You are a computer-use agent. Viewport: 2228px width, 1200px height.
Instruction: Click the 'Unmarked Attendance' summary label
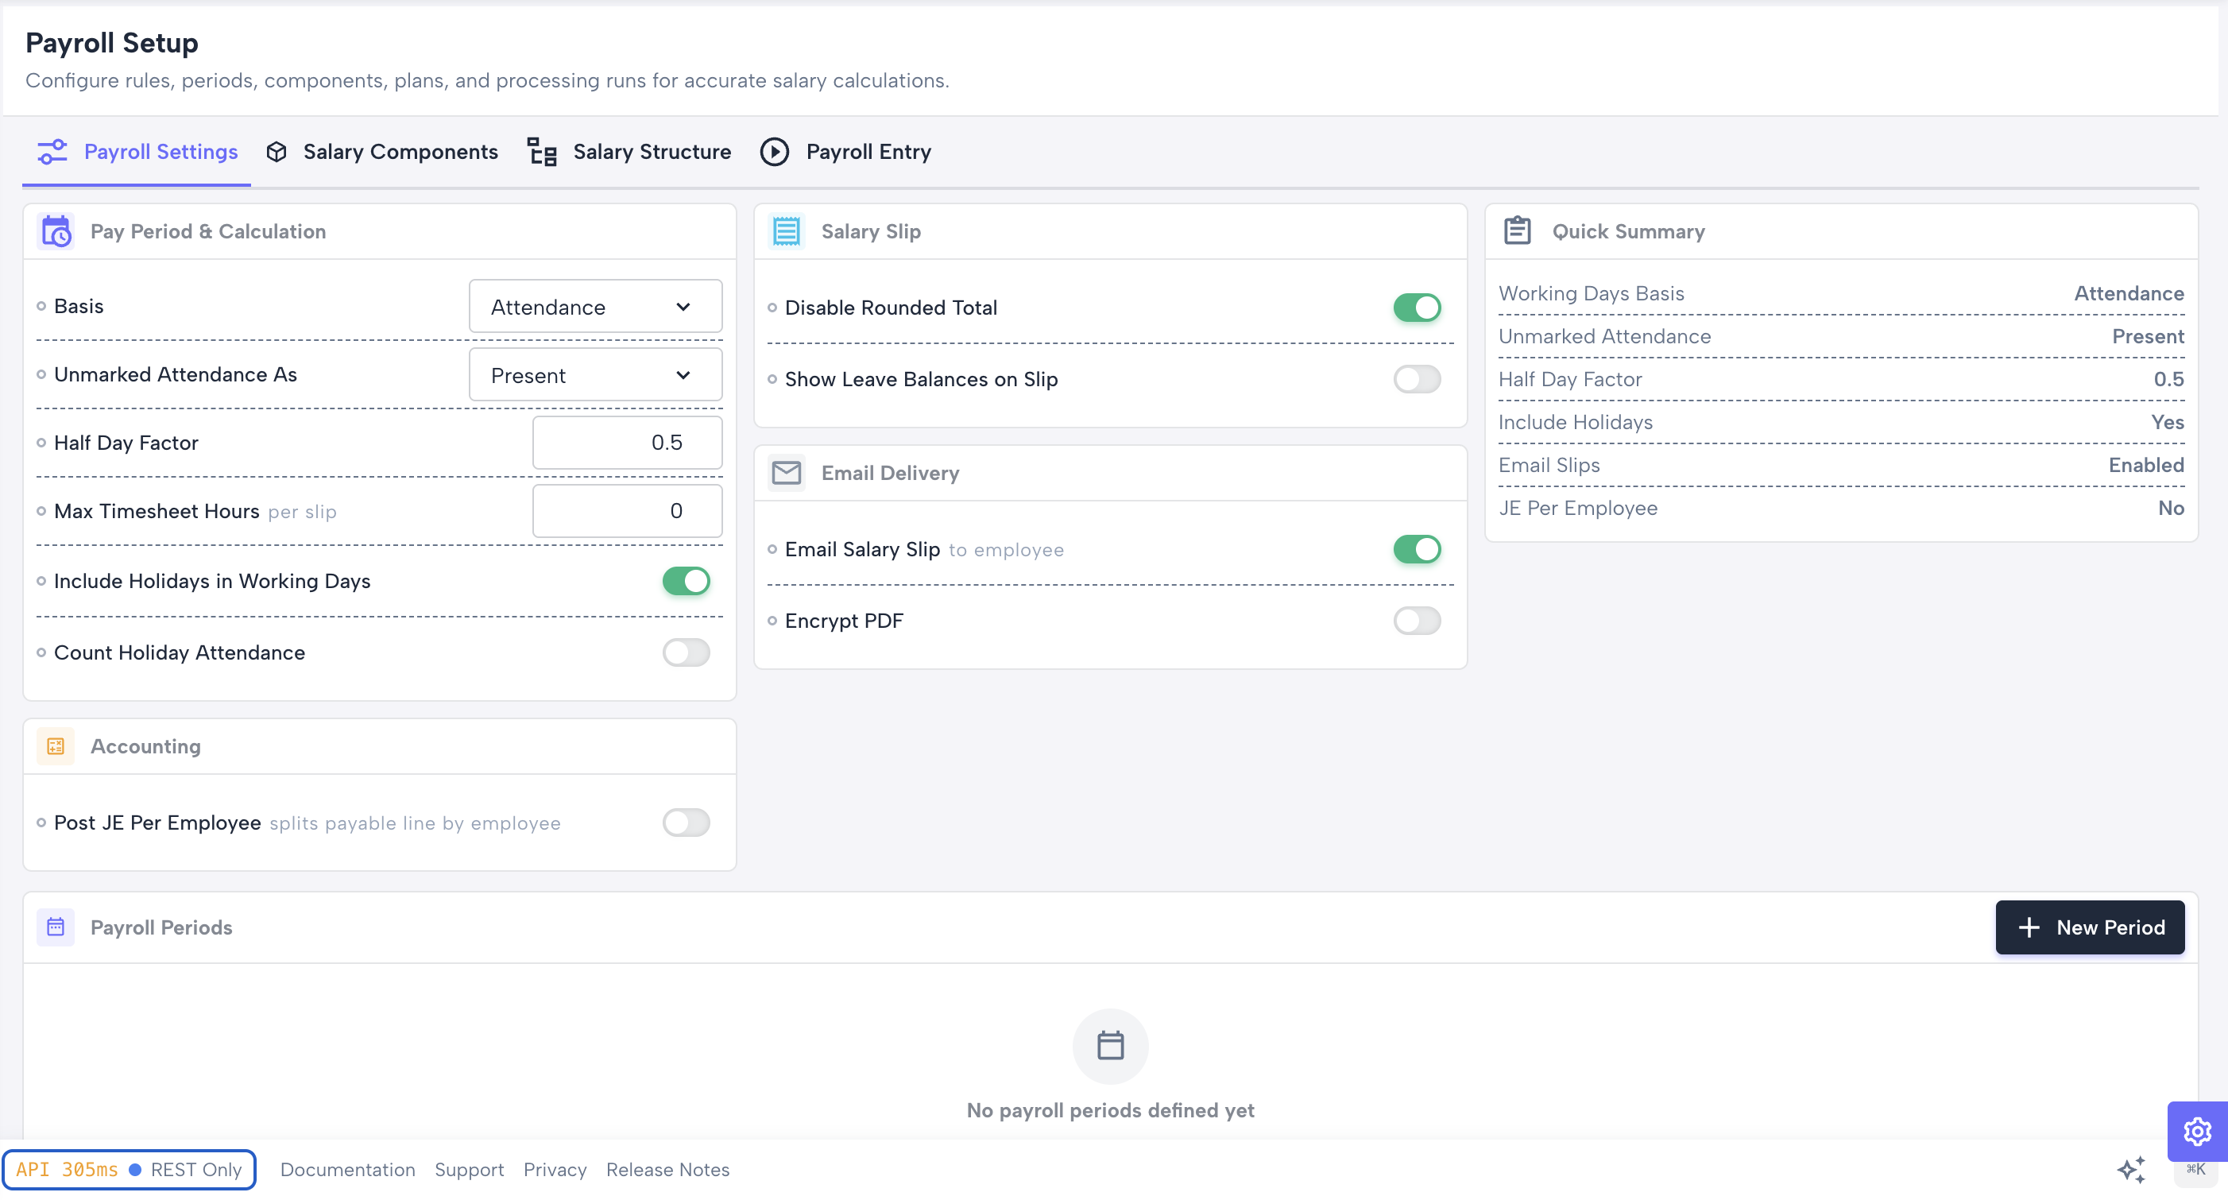[x=1604, y=335]
